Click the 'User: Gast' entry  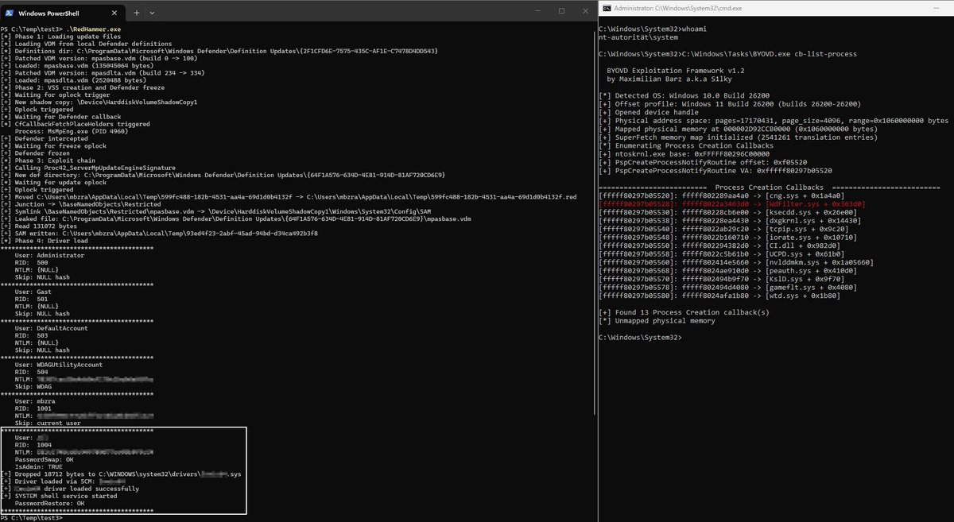click(34, 292)
